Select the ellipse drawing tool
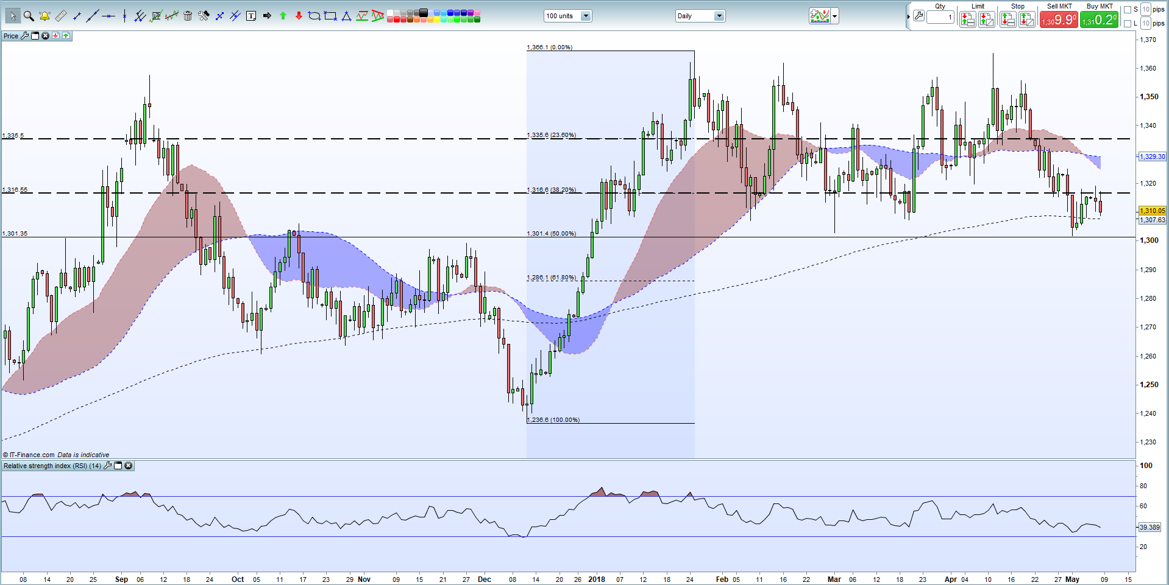Image resolution: width=1169 pixels, height=585 pixels. 314,16
